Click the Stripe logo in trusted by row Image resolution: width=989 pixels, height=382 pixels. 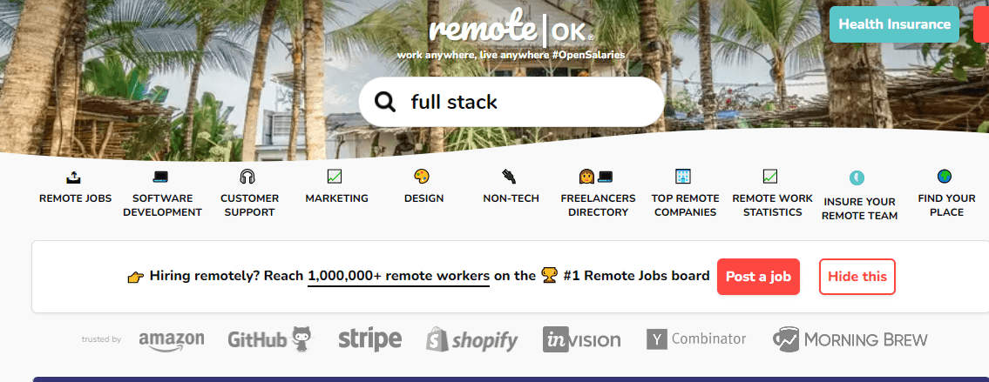(x=369, y=339)
